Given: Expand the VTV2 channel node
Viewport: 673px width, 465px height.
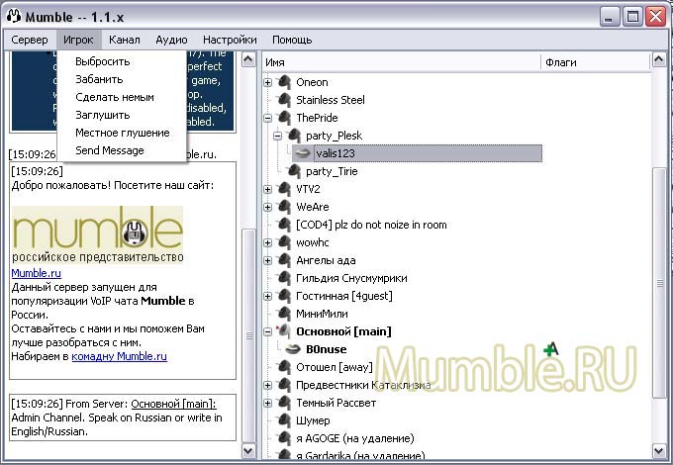Looking at the screenshot, I should [268, 189].
